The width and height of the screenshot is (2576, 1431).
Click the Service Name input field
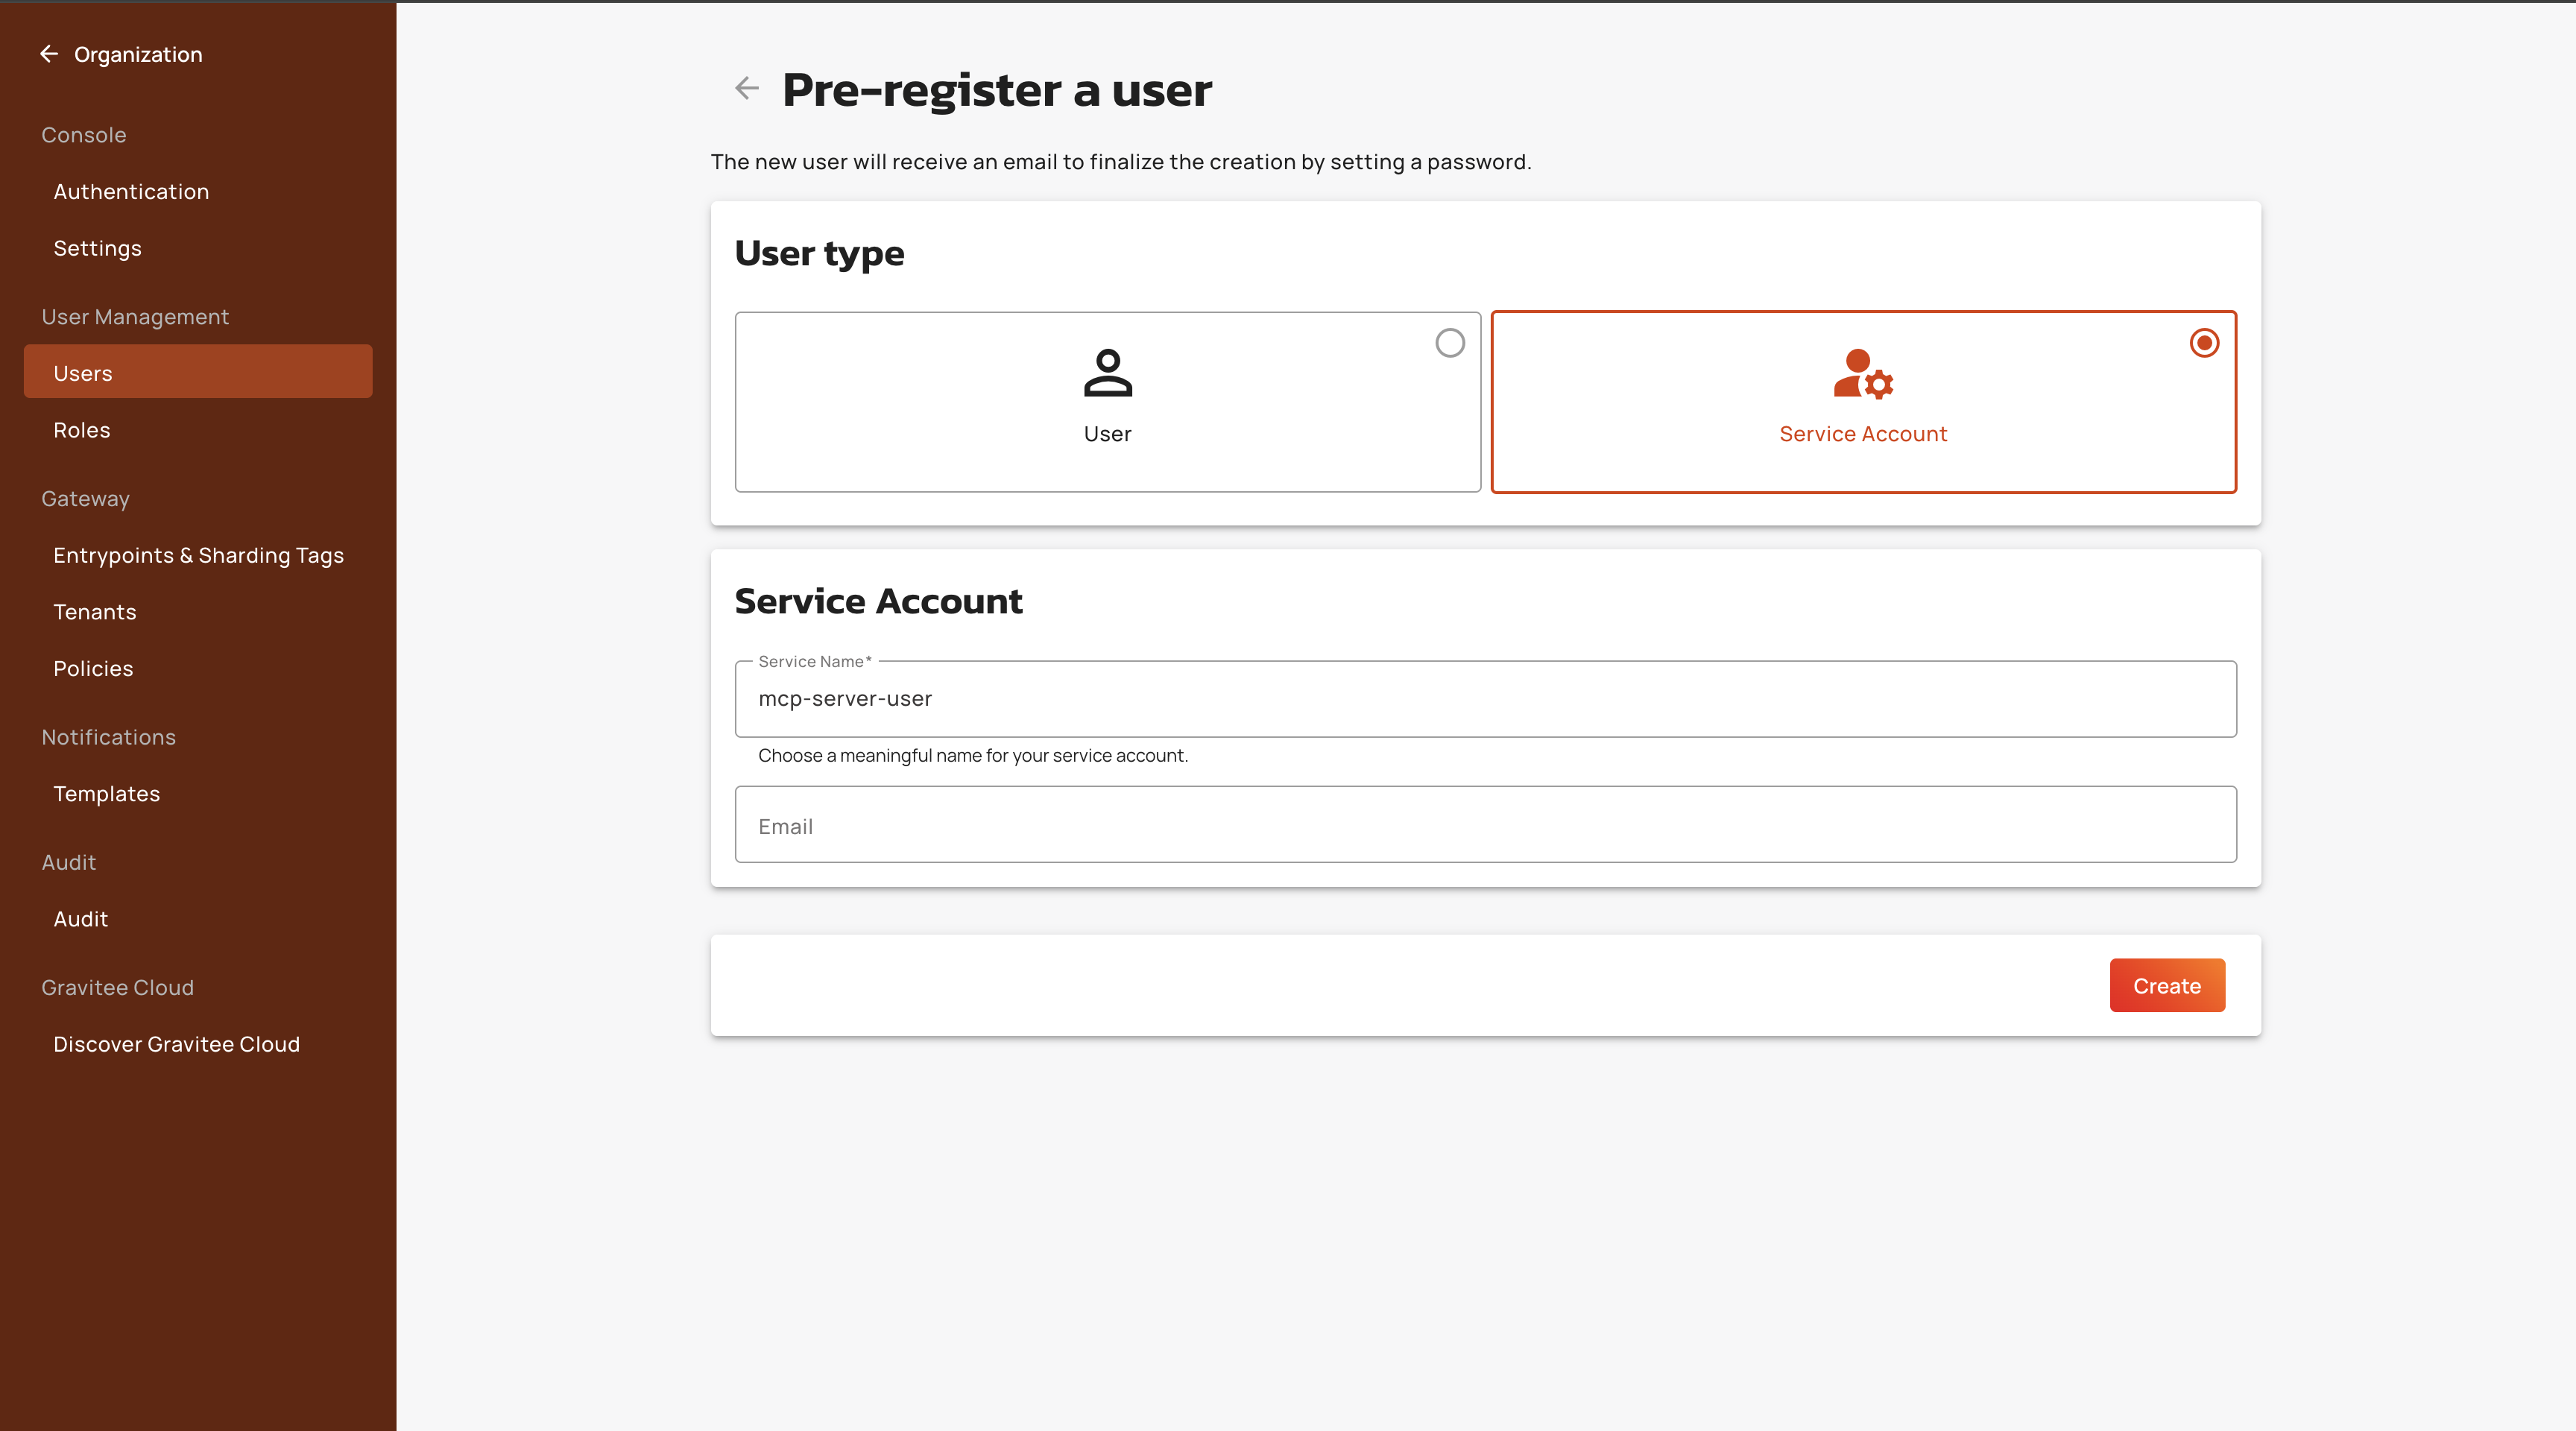point(1485,699)
